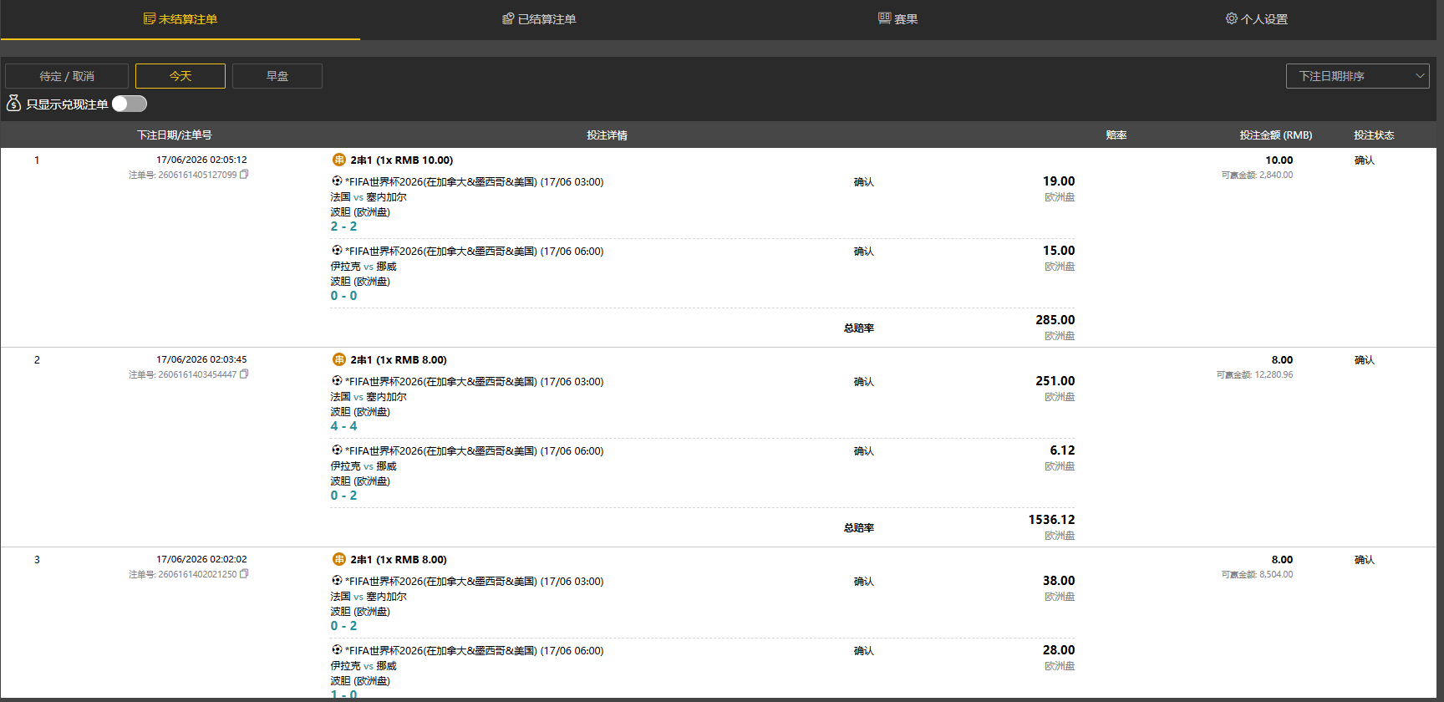Click the 投注状态 column header

pyautogui.click(x=1374, y=135)
